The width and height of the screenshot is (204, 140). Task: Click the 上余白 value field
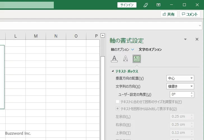click(180, 133)
